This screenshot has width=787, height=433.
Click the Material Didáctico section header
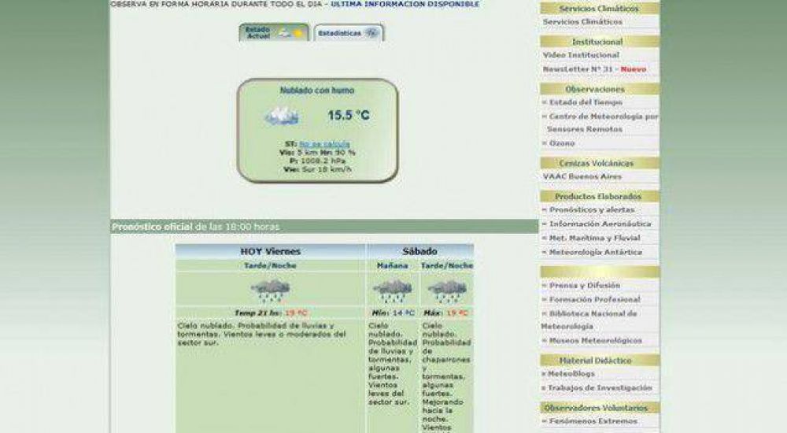tap(599, 361)
